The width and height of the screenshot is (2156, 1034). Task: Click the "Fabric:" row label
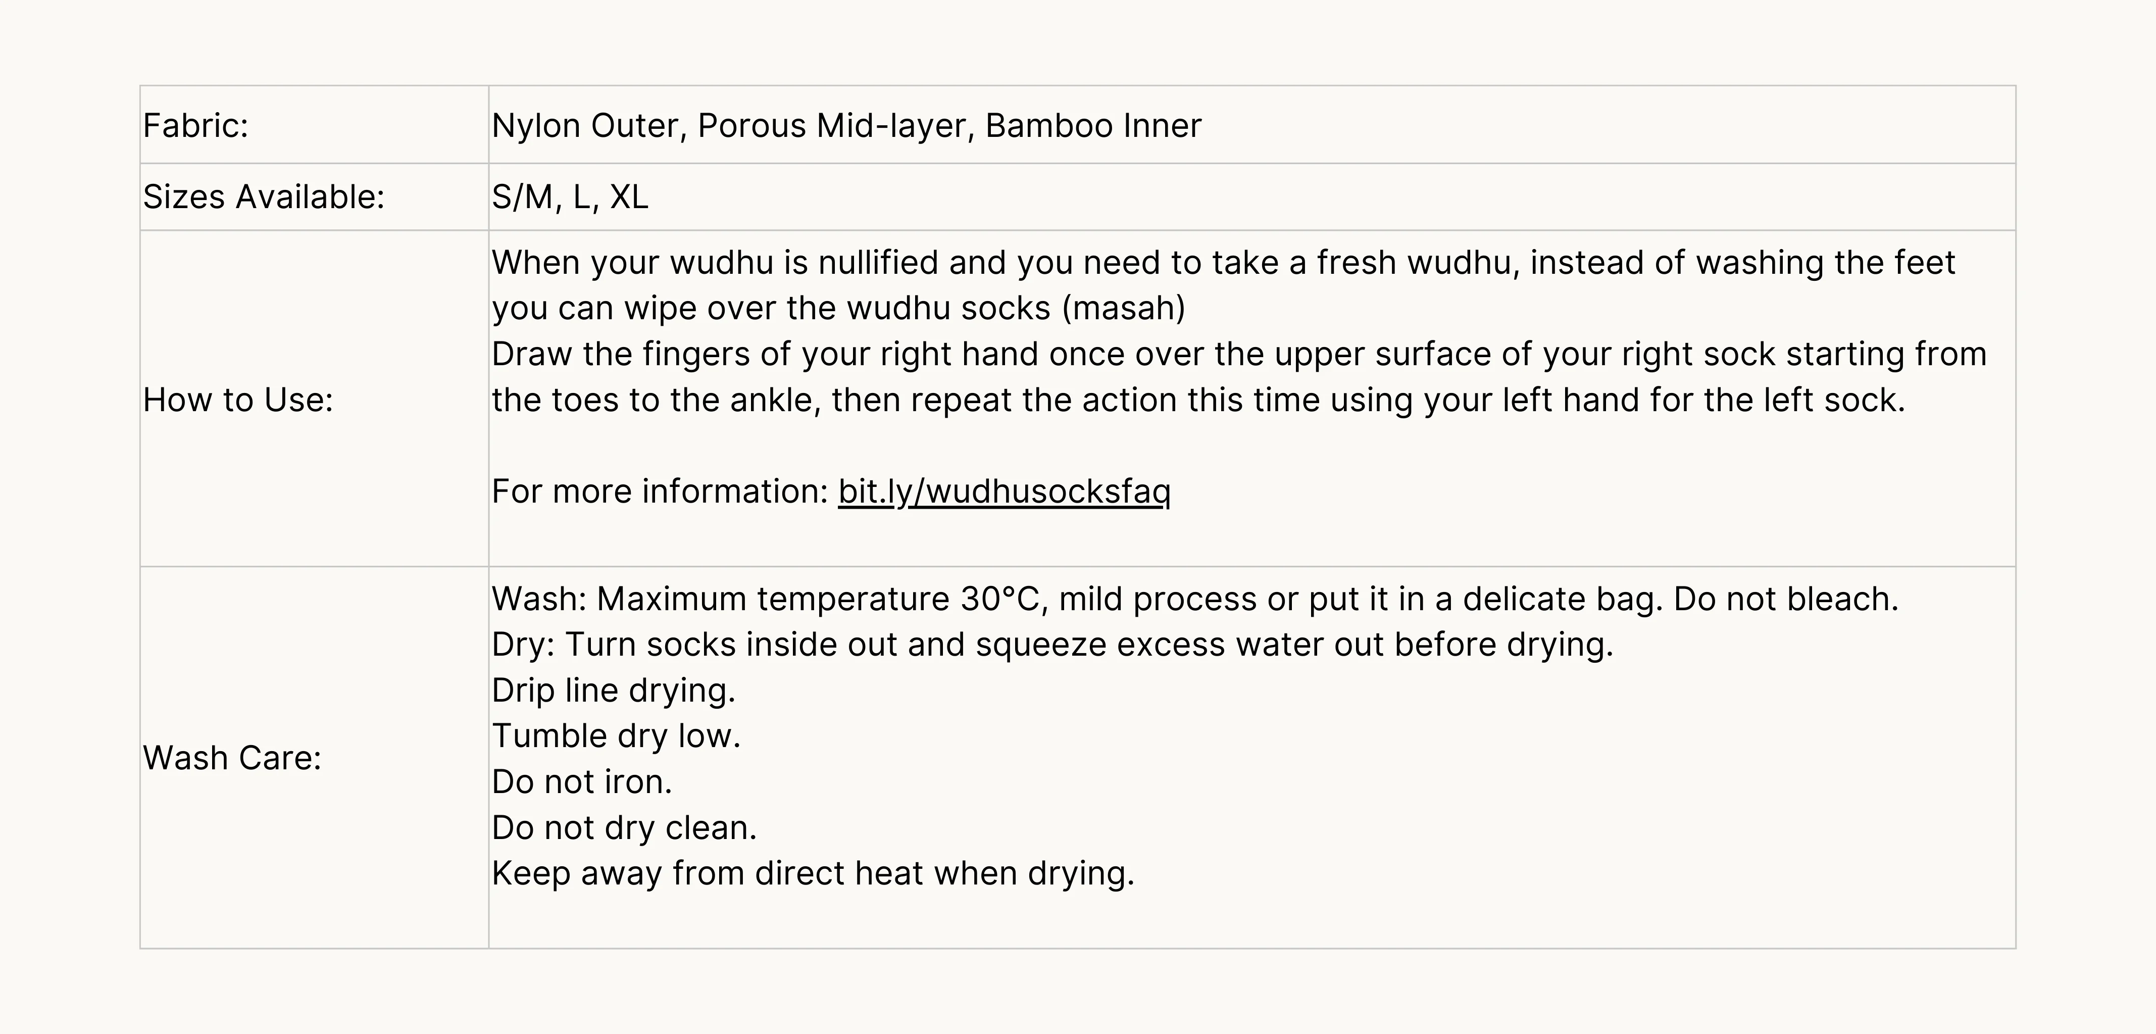click(x=196, y=126)
